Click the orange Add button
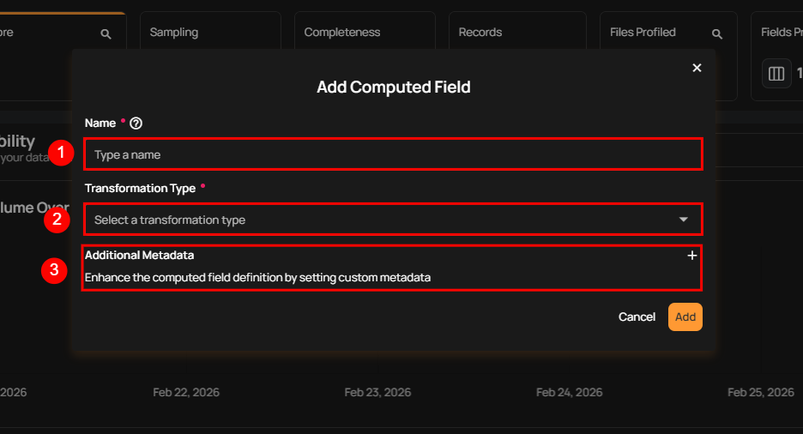This screenshot has width=803, height=434. tap(685, 316)
